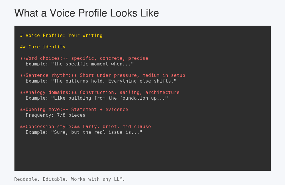Viewport: 285px width, 185px height.
Task: Click the text 'Statement + evidence'
Action: (99, 110)
